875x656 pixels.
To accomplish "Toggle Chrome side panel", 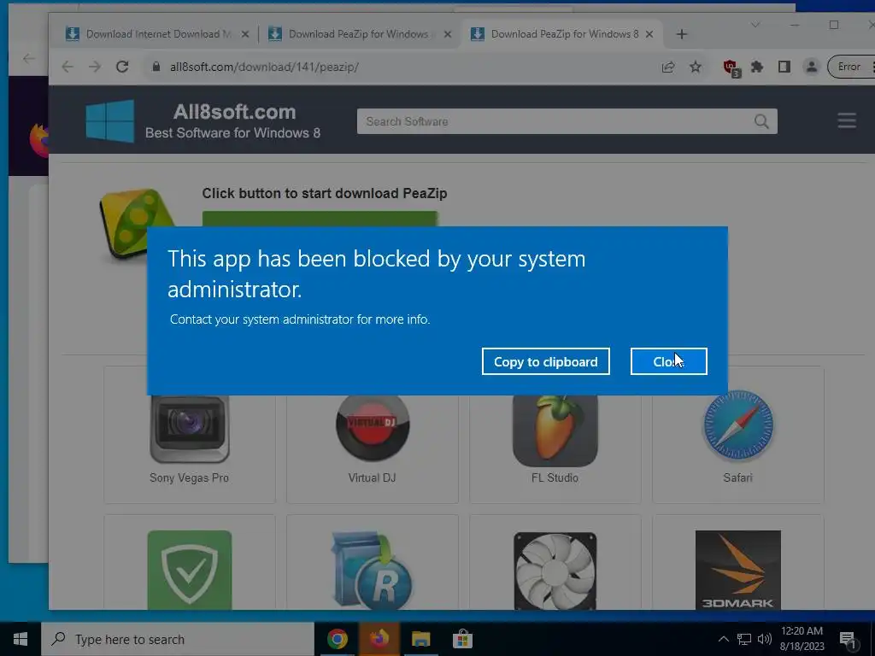I will [x=784, y=67].
